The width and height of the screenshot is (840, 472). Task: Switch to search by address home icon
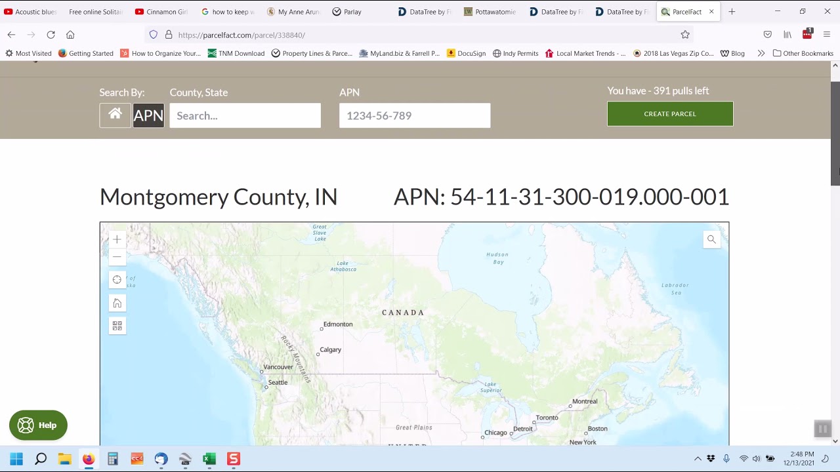click(115, 115)
